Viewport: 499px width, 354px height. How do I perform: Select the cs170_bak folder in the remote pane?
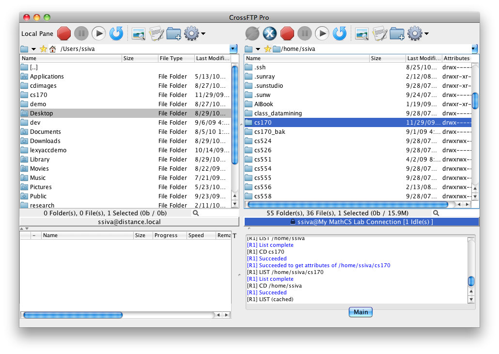[358, 132]
